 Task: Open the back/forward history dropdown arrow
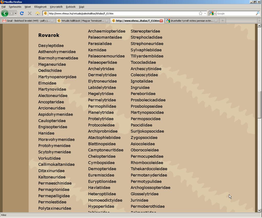[16, 13]
